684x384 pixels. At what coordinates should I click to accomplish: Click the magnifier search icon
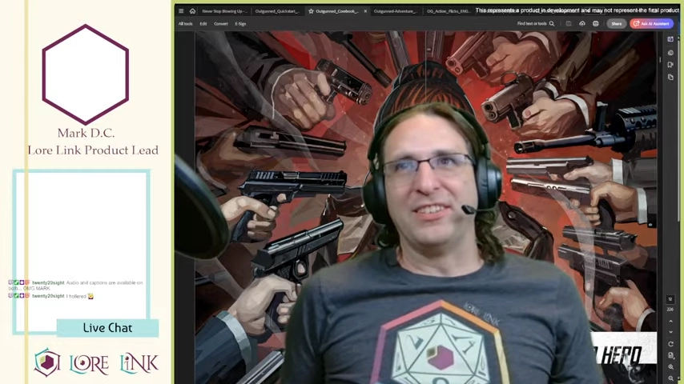tap(552, 23)
